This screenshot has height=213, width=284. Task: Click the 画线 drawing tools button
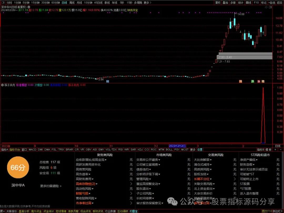point(248,3)
